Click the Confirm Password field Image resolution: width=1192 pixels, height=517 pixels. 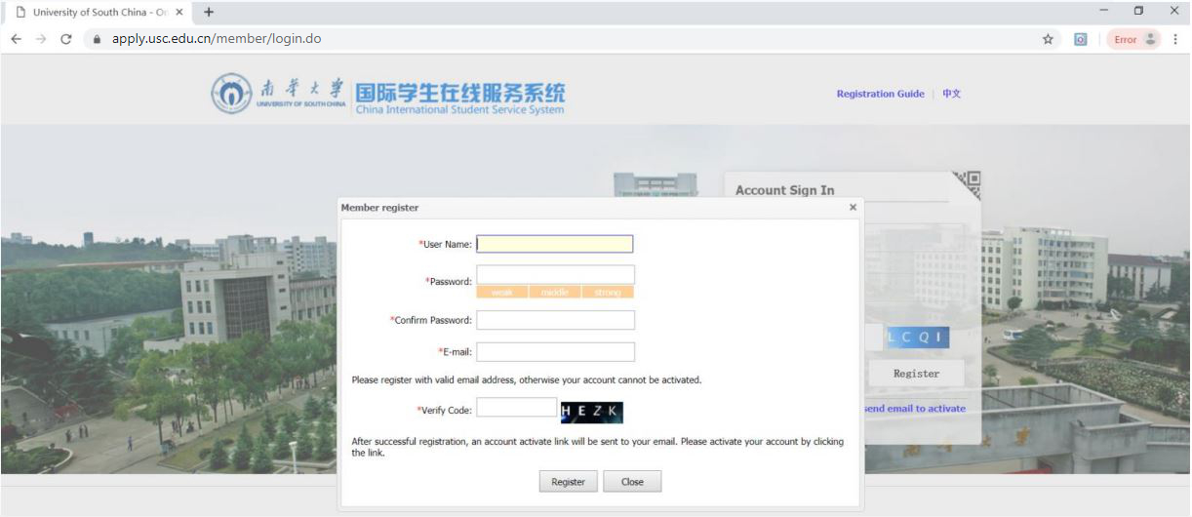[555, 320]
